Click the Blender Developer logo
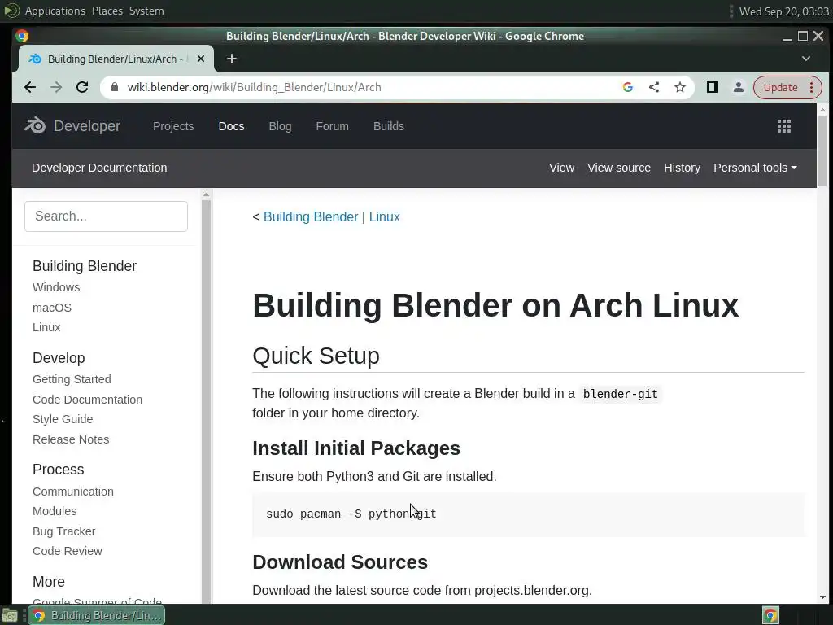 [x=72, y=126]
